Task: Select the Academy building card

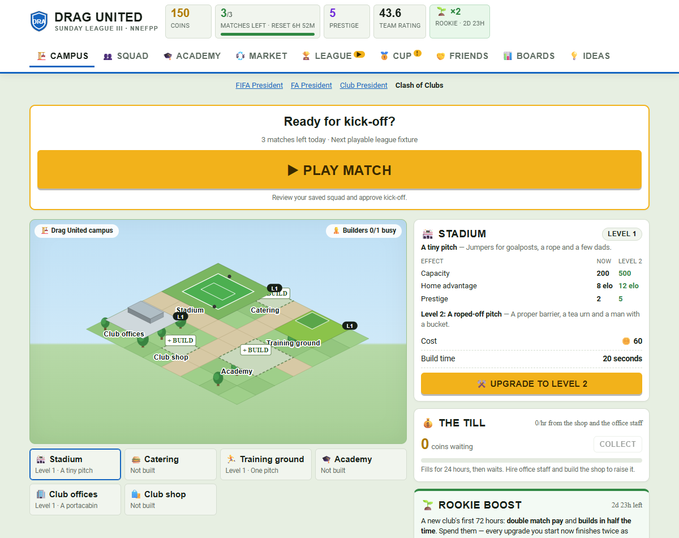Action: (x=360, y=464)
